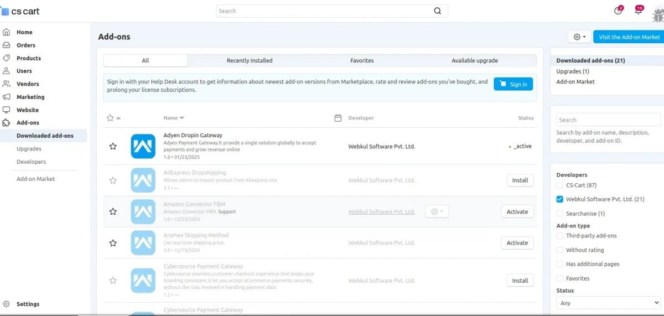The width and height of the screenshot is (664, 316).
Task: Favorite the AliExpress Dropshipping star
Action: tap(113, 180)
